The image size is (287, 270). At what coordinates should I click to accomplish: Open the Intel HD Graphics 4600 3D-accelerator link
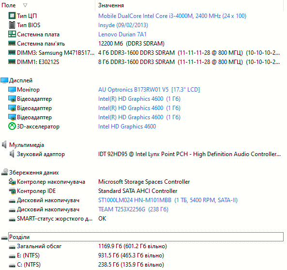tap(127, 127)
